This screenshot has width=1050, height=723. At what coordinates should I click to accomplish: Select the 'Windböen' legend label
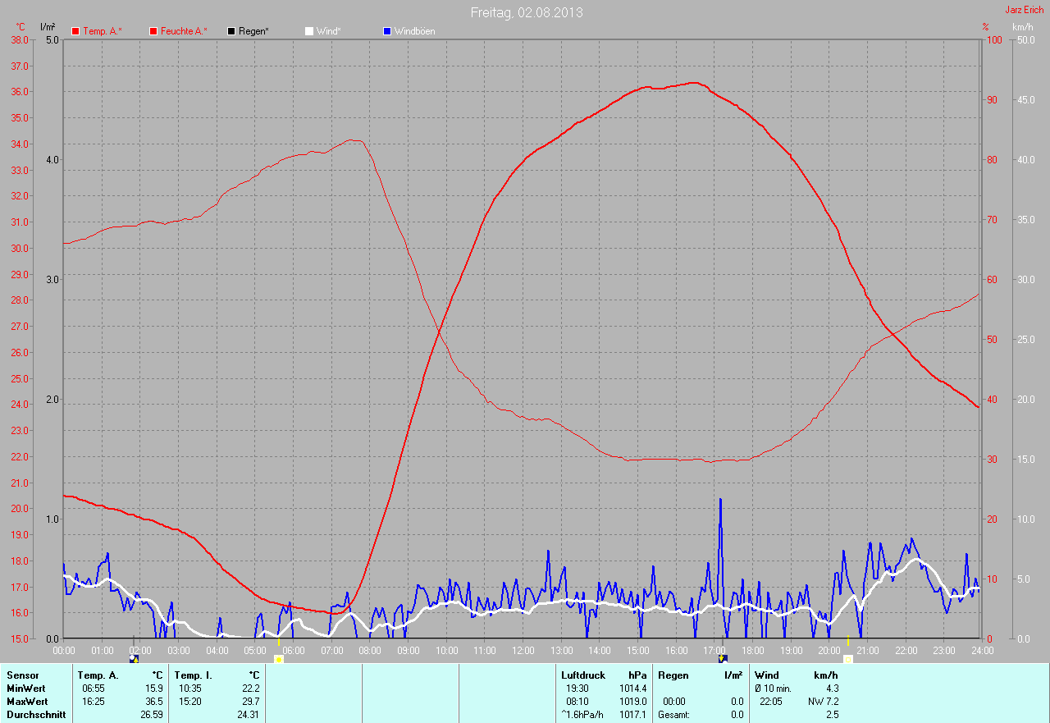pyautogui.click(x=415, y=31)
